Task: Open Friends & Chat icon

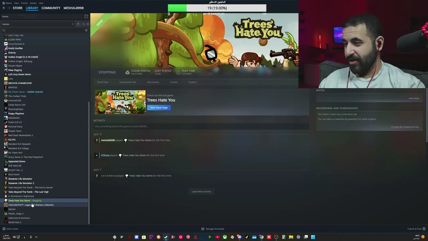Action: pos(424,229)
